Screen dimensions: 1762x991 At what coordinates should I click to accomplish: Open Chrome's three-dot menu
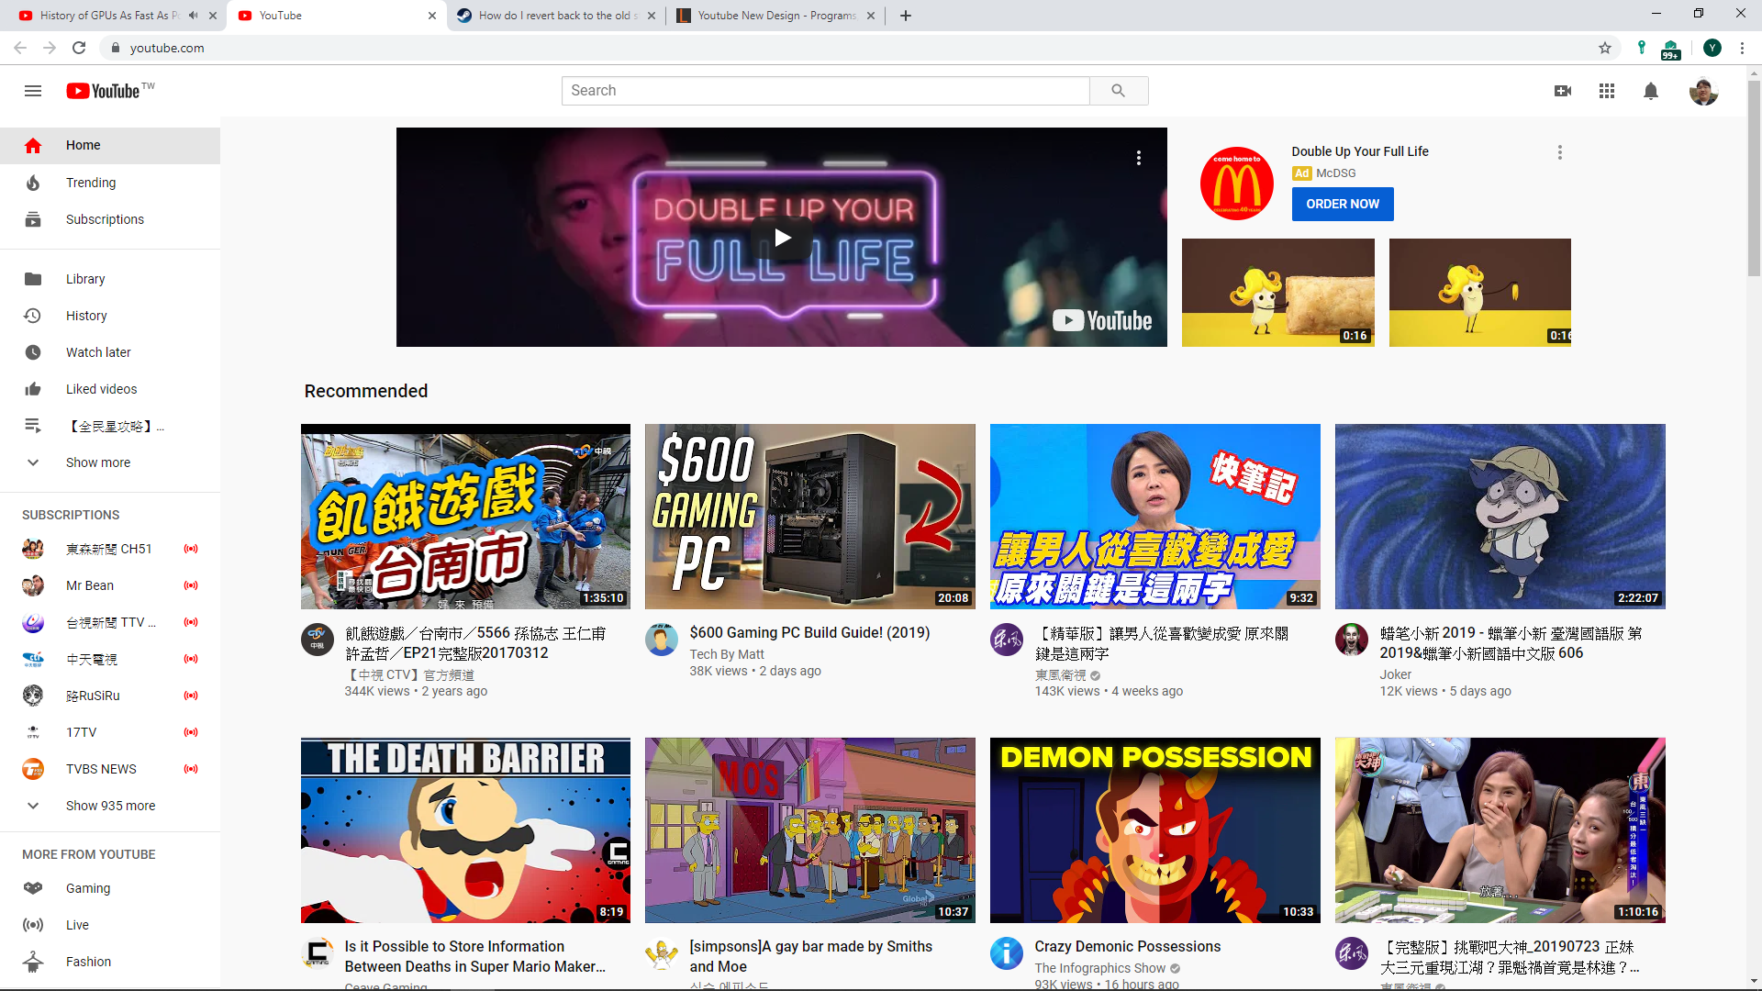[x=1742, y=48]
